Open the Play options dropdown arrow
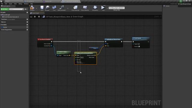192x108 pixels. click(107, 8)
